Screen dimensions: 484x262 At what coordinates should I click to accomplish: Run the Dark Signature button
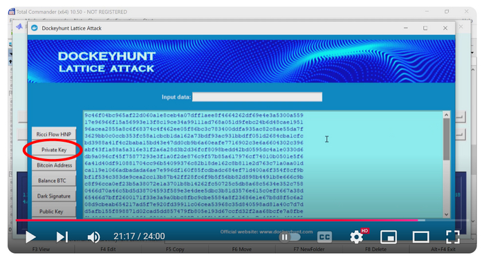[54, 196]
